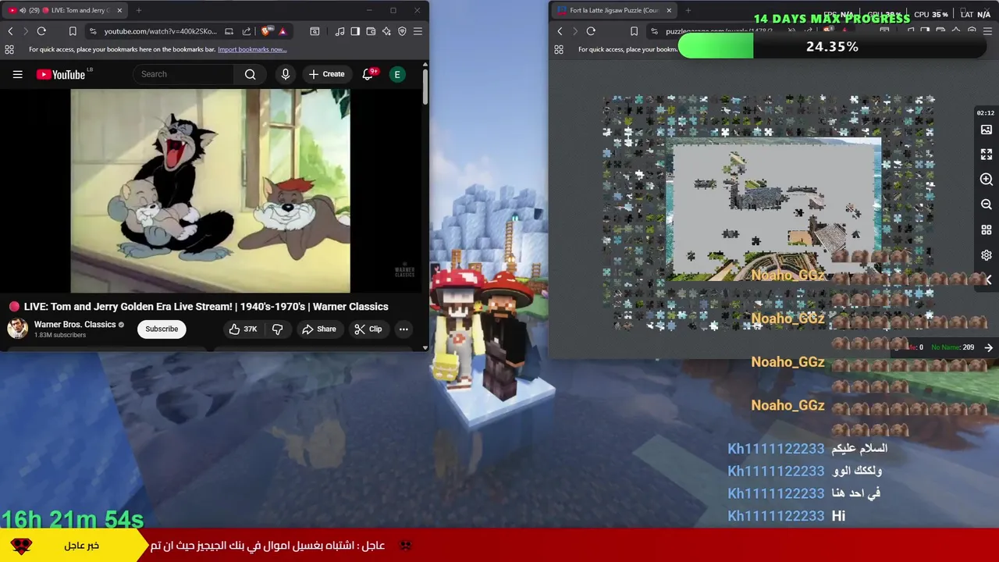Viewport: 999px width, 562px height.
Task: Click the Import bookmarks now link
Action: point(252,49)
